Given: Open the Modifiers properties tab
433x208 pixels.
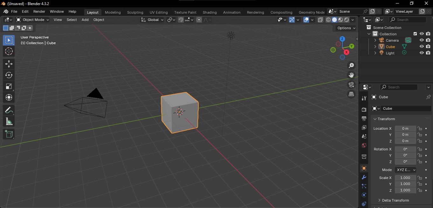Looking at the screenshot, I should 364,177.
